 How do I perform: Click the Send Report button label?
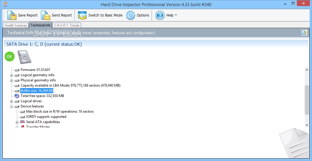(x=62, y=15)
